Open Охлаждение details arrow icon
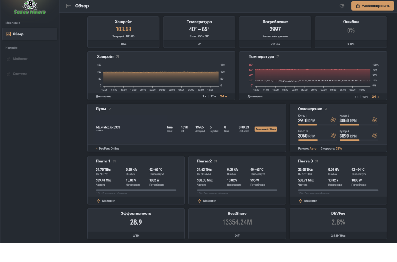Screen dimensions: 397x262 pos(326,109)
